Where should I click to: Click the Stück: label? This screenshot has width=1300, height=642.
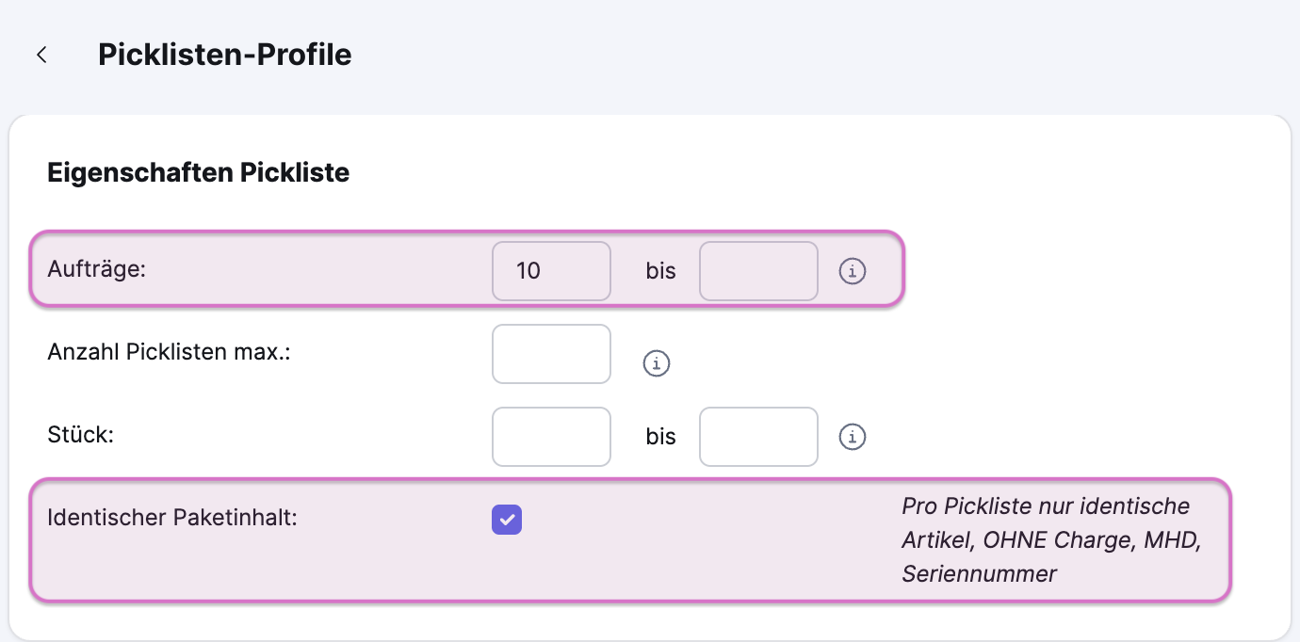pos(80,435)
